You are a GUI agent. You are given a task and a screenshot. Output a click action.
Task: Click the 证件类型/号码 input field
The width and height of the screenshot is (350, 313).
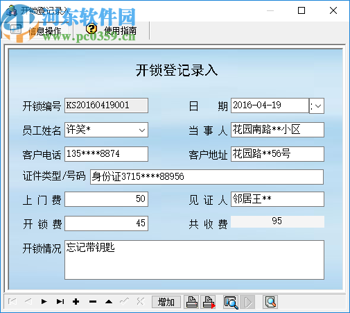click(x=207, y=177)
